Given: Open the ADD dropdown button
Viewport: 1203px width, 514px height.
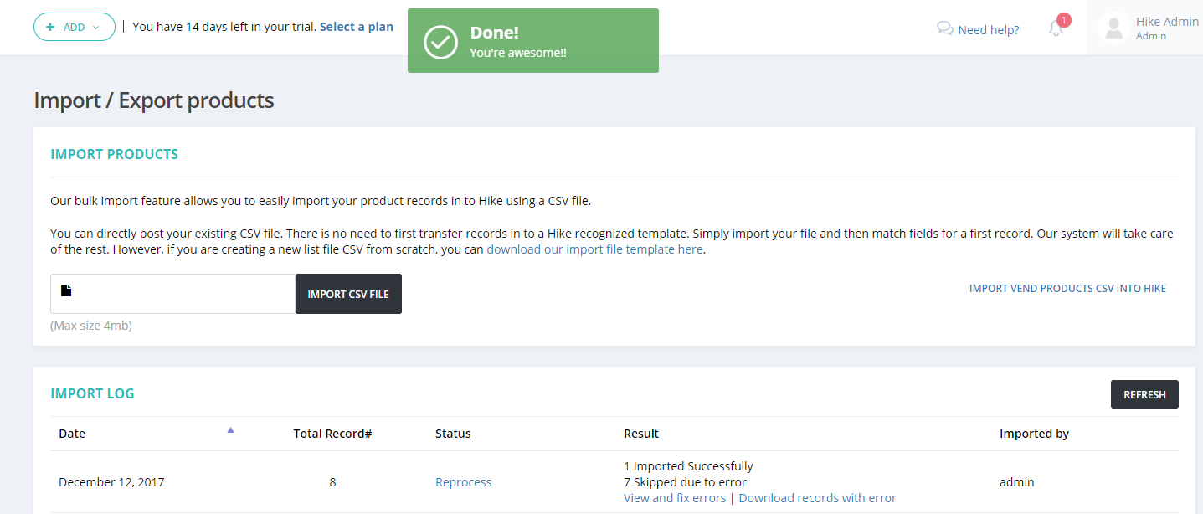Looking at the screenshot, I should 75,27.
